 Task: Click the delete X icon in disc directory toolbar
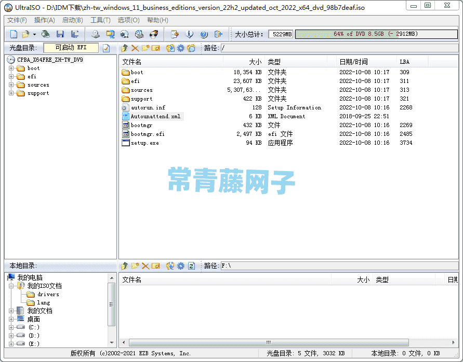coord(135,48)
